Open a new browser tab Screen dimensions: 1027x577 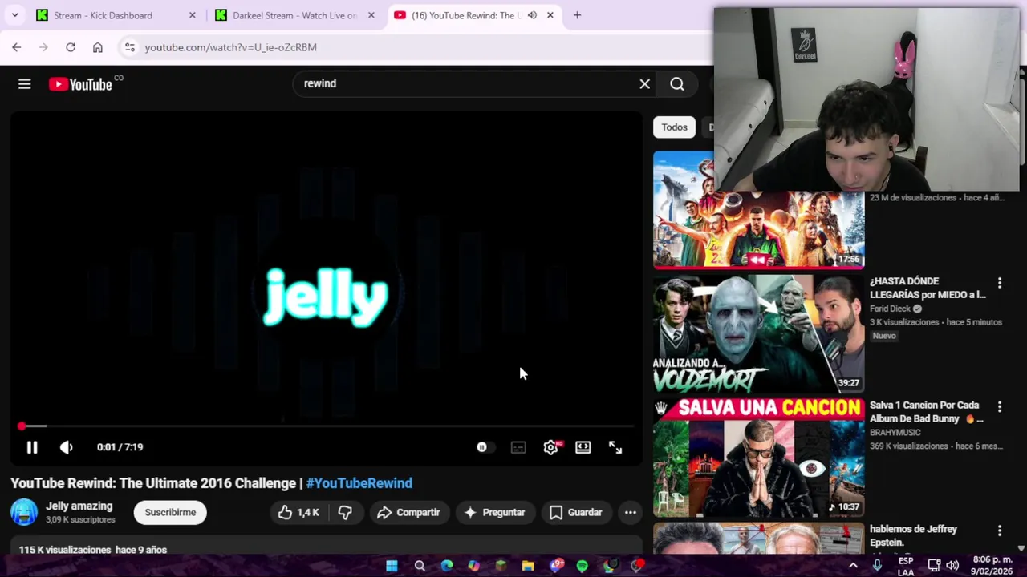[x=577, y=15]
